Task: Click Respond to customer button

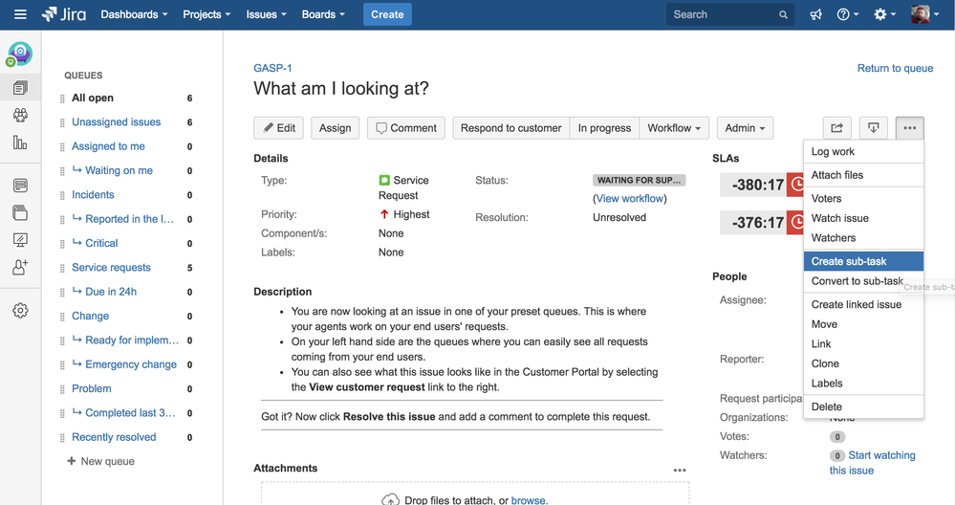Action: (x=511, y=128)
